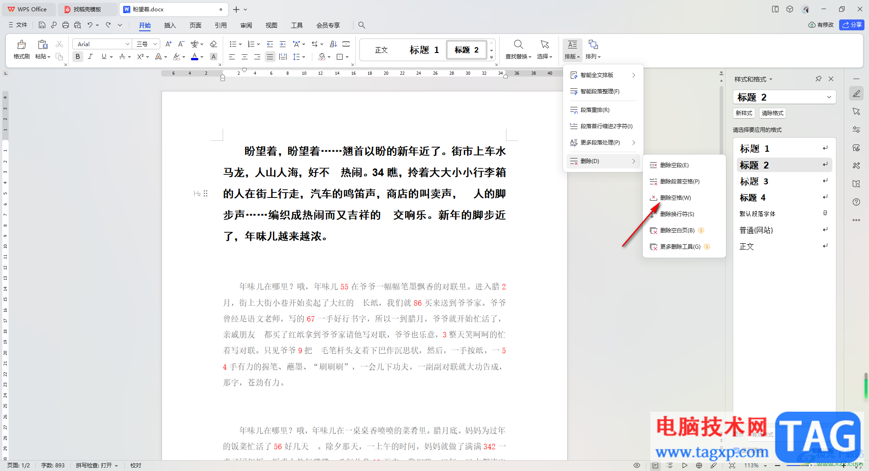Choose 段落重排(R) option

[x=603, y=110]
